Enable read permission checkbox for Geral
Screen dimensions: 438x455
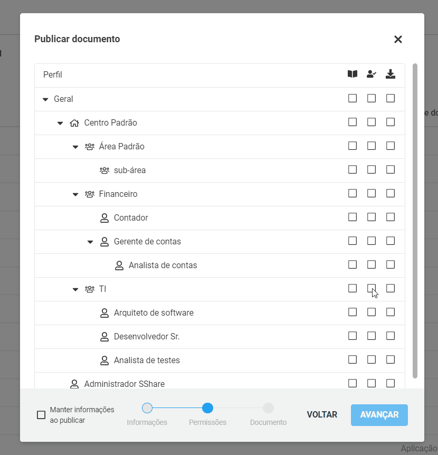[353, 98]
